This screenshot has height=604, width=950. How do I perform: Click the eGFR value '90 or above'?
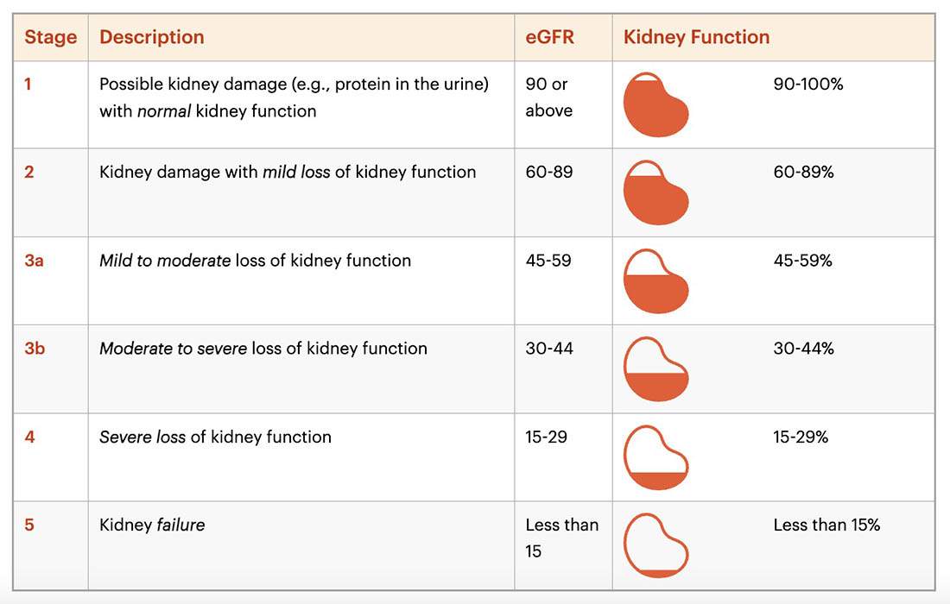[549, 98]
